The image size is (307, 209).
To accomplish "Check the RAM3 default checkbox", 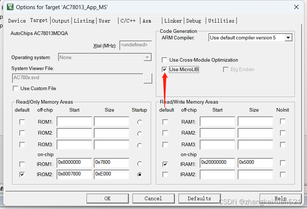I will tap(165, 144).
